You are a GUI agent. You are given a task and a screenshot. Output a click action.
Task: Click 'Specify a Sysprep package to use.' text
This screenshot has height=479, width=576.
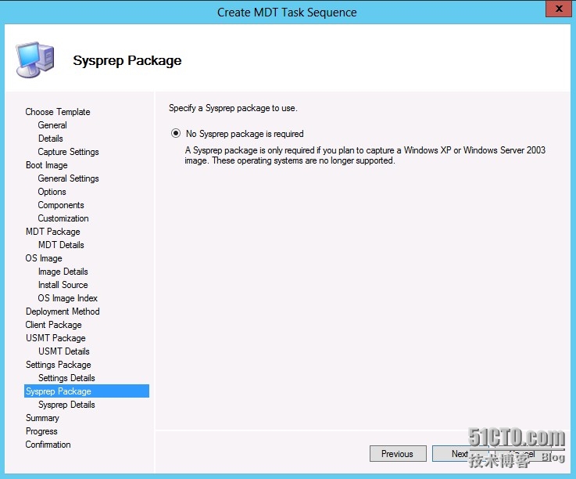[x=233, y=108]
